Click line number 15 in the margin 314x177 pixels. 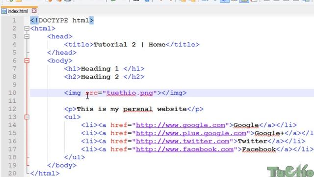pyautogui.click(x=12, y=133)
